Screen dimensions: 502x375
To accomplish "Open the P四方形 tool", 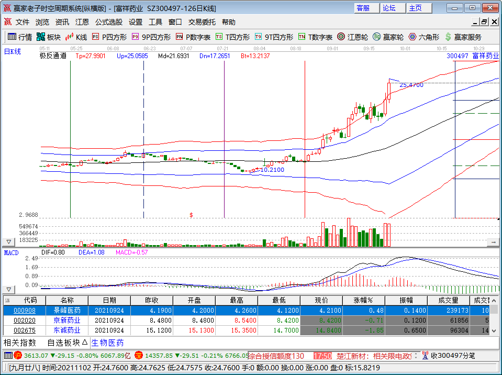I will 109,37.
